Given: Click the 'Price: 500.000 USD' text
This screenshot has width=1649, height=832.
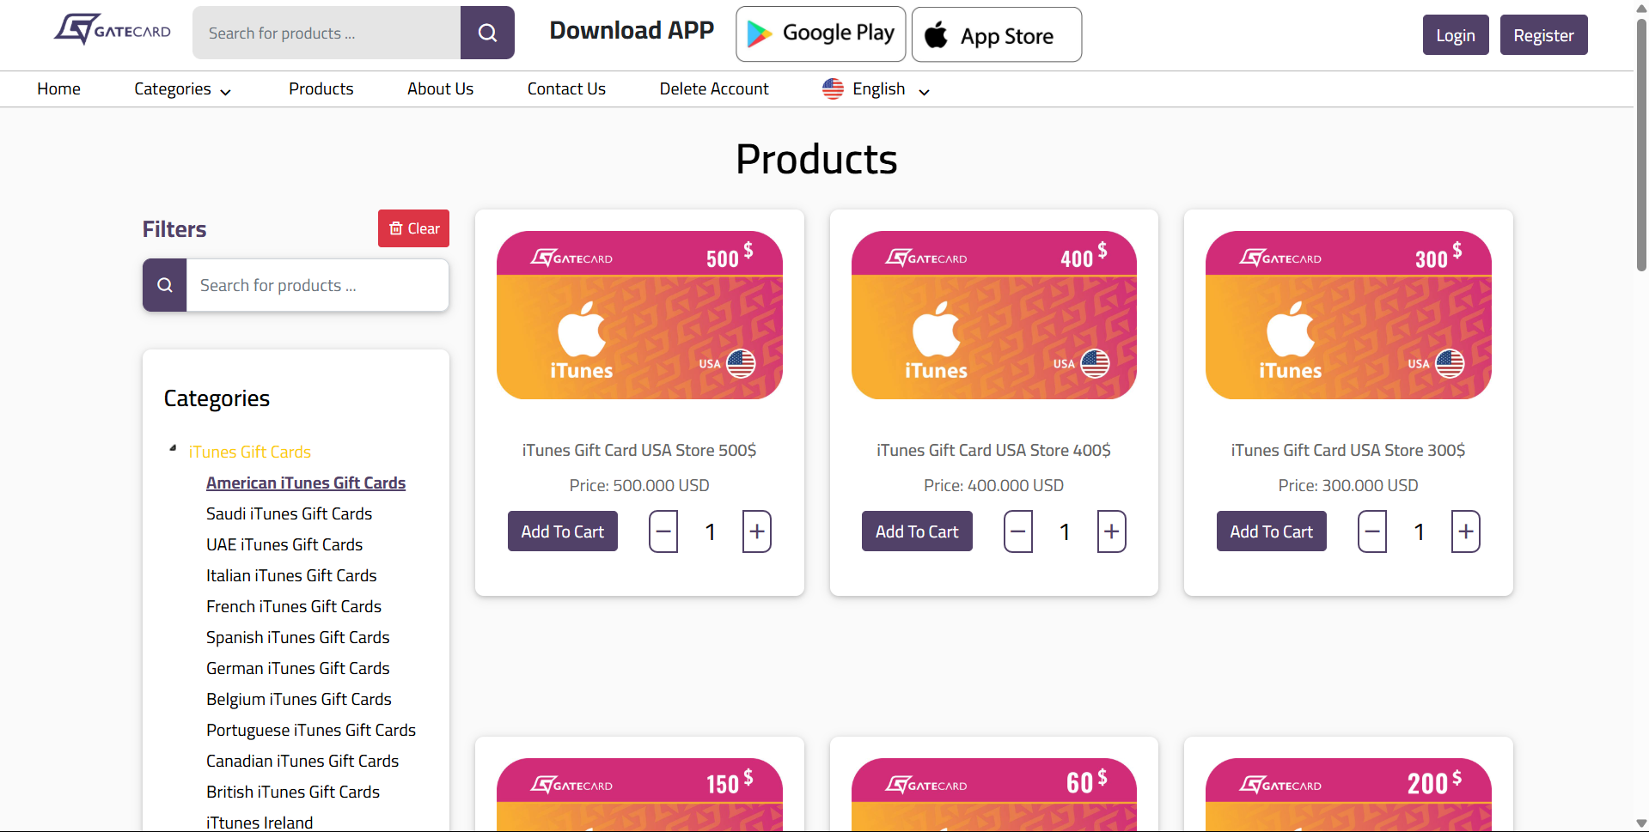Looking at the screenshot, I should pos(639,485).
